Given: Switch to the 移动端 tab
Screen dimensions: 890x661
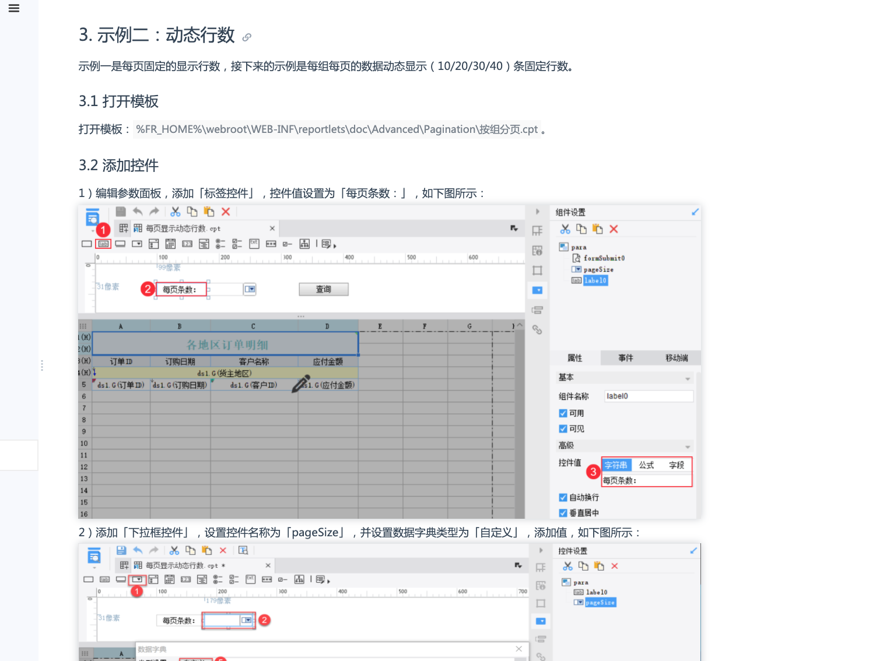Looking at the screenshot, I should point(677,358).
